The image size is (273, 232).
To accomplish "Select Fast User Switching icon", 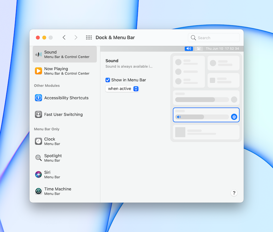I will point(38,114).
